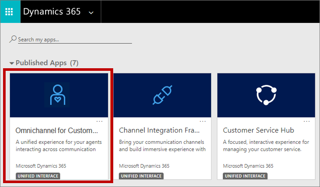Click Microsoft Dynamics 365 publisher on Omnichannel card

(x=41, y=166)
